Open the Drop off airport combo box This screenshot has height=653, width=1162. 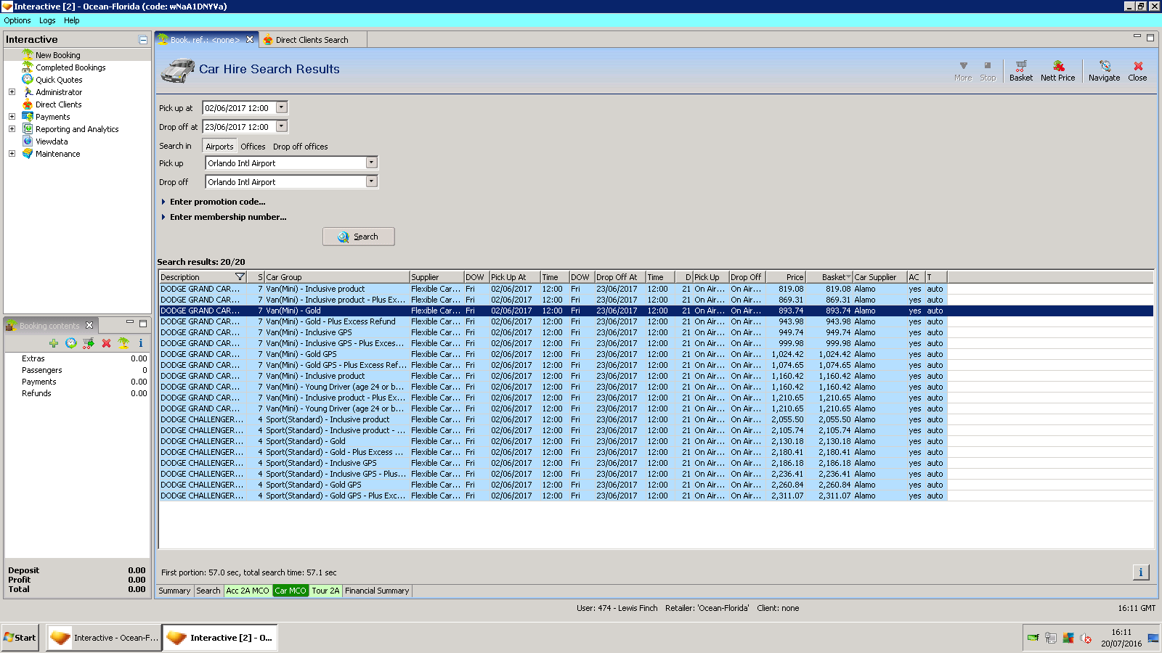click(x=371, y=181)
